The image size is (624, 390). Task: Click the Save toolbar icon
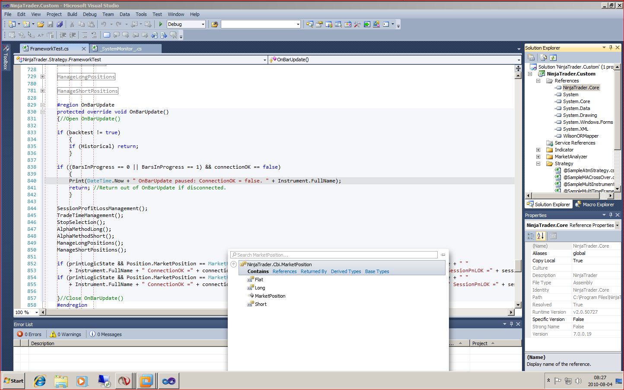[50, 24]
